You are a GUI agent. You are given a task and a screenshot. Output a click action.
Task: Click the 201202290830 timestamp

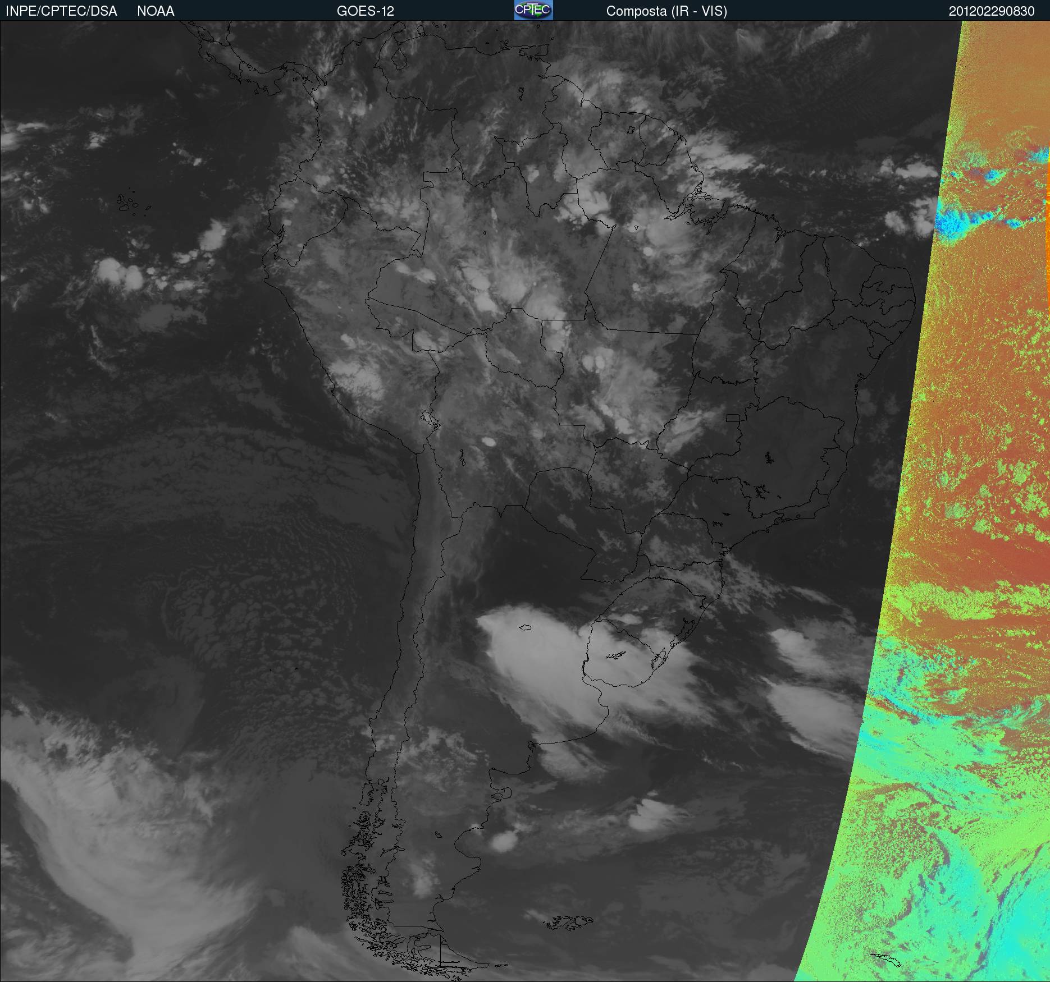coord(992,11)
